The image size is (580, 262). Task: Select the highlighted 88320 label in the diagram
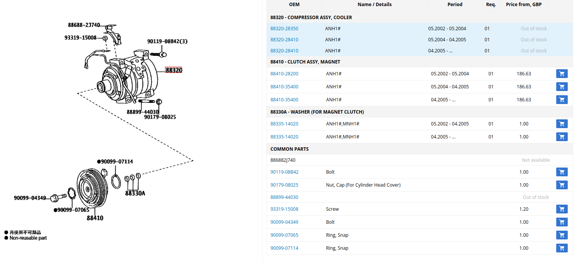pos(174,70)
